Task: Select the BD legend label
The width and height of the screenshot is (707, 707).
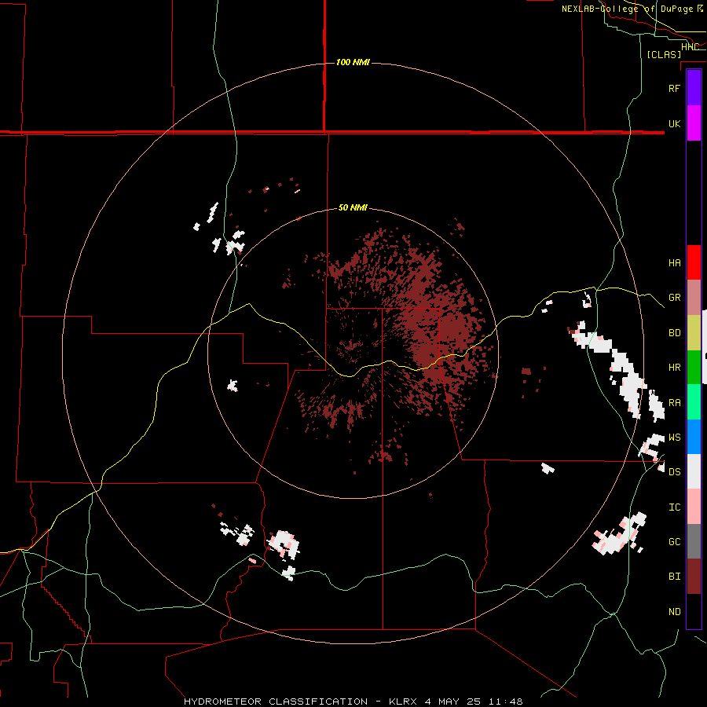Action: point(674,333)
